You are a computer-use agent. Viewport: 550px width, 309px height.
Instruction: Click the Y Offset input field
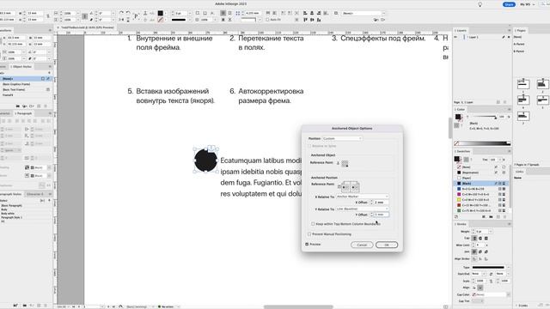tap(382, 215)
